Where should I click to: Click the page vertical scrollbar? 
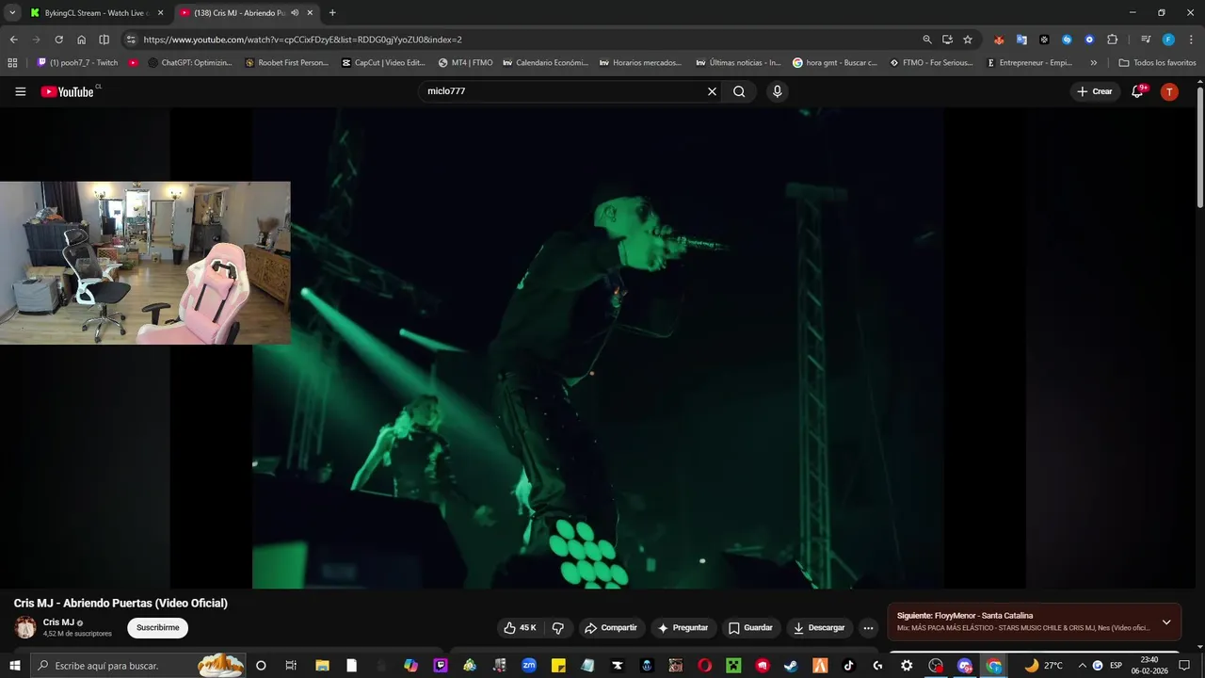point(1199,146)
